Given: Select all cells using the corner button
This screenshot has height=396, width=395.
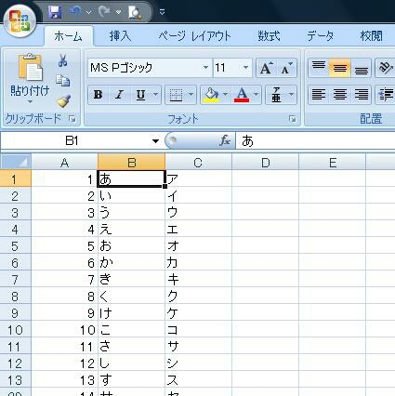Looking at the screenshot, I should pyautogui.click(x=16, y=162).
